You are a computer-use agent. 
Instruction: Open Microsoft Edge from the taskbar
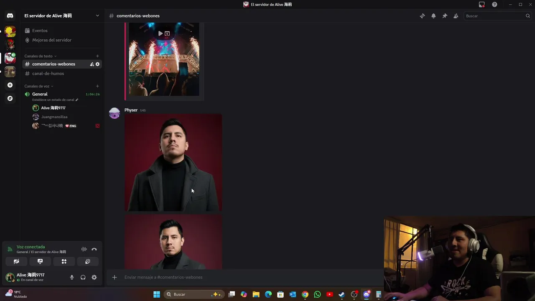click(x=268, y=294)
